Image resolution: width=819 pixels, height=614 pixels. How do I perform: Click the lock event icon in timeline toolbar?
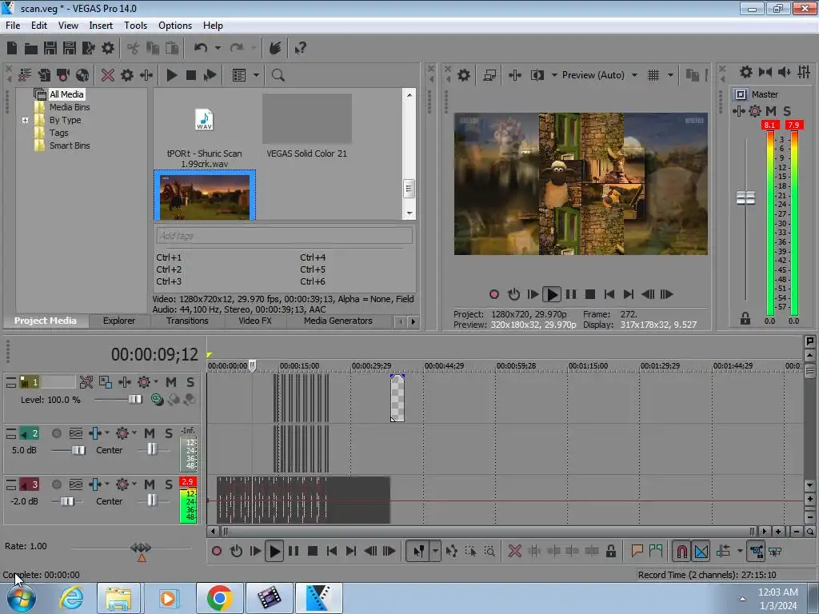click(610, 551)
